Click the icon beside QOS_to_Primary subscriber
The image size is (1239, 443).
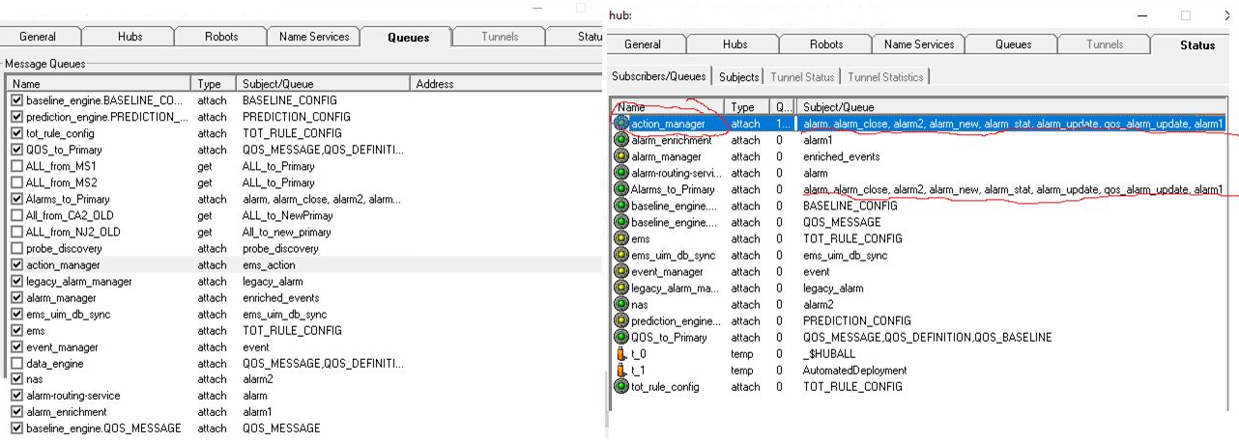coord(622,338)
